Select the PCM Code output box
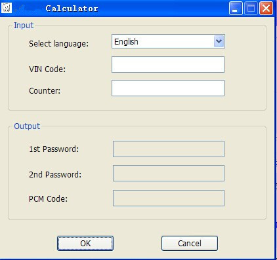The image size is (277, 260). pyautogui.click(x=169, y=198)
